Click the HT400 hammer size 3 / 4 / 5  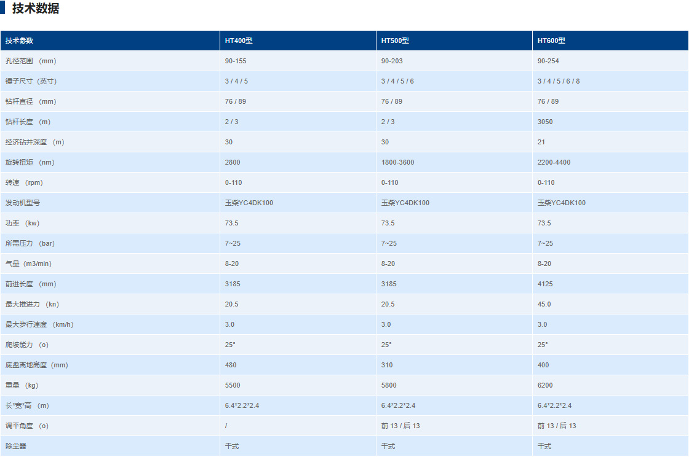236,81
